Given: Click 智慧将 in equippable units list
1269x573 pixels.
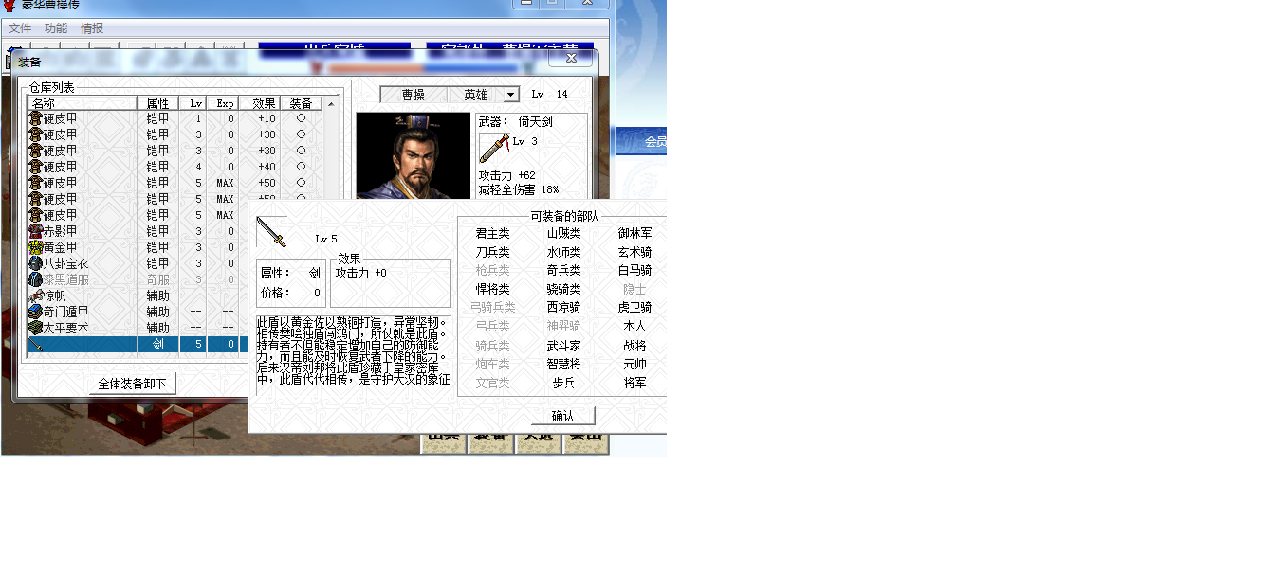Looking at the screenshot, I should [563, 364].
